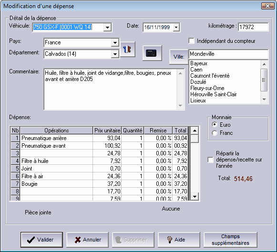Select Lisieux in the city list
This screenshot has width=277, height=252.
click(198, 101)
